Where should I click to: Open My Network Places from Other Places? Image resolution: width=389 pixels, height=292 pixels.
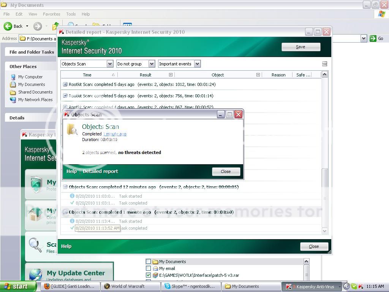pos(35,100)
